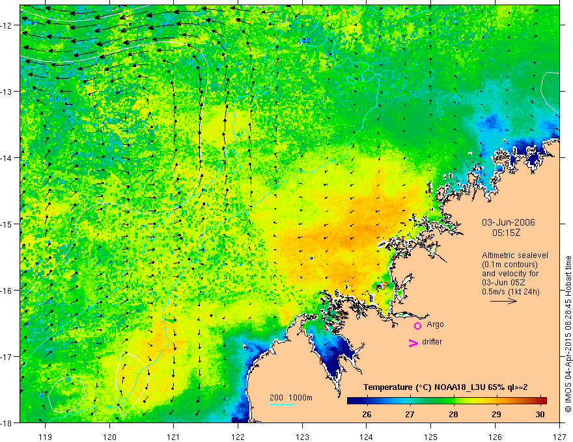573x442 pixels.
Task: Click longitude axis label 126
Action: coord(495,437)
